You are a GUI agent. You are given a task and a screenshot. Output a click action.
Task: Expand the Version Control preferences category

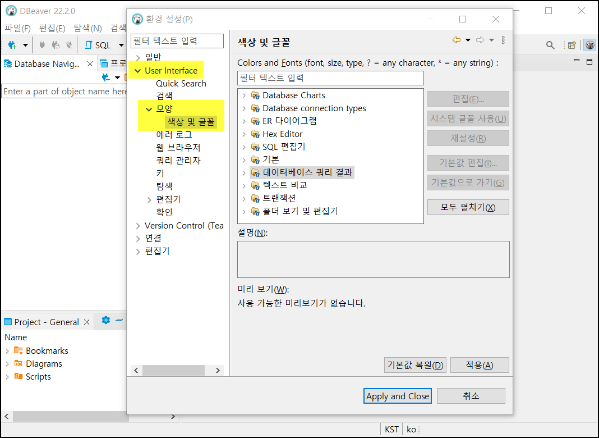pyautogui.click(x=138, y=226)
